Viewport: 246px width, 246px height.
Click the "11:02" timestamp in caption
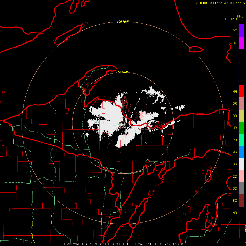[178, 244]
